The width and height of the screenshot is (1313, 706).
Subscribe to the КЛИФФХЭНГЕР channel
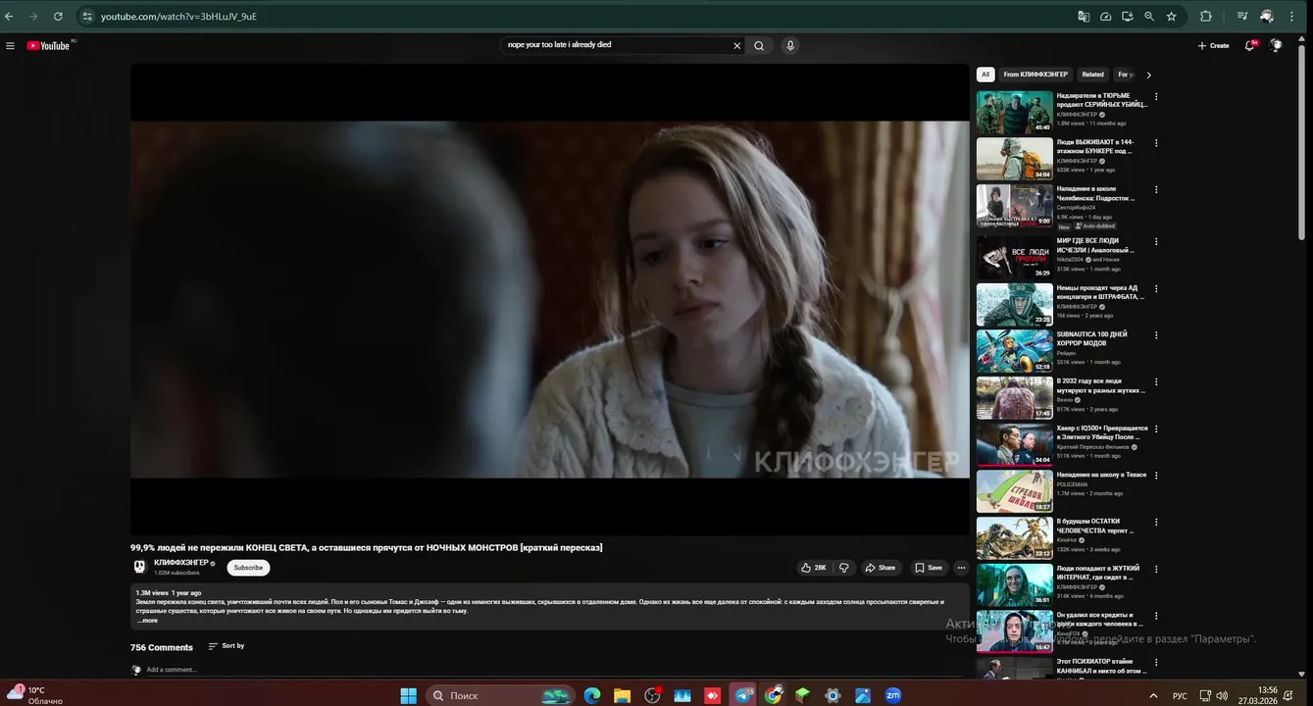click(248, 568)
